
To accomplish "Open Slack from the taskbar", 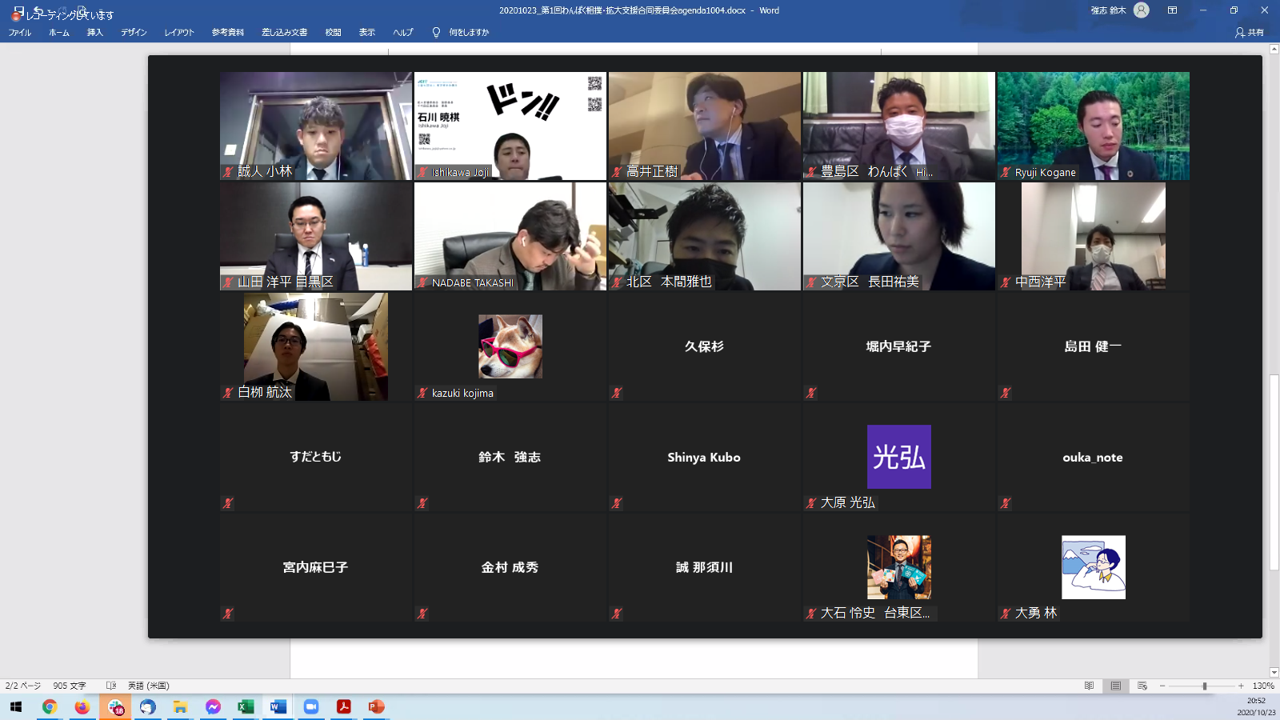I will 115,707.
